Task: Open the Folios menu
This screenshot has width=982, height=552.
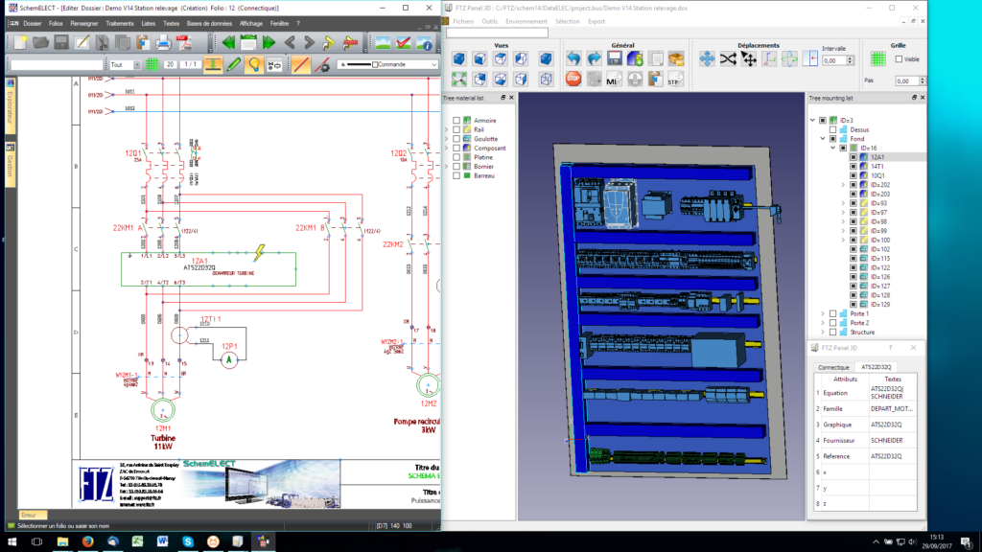Action: click(56, 24)
